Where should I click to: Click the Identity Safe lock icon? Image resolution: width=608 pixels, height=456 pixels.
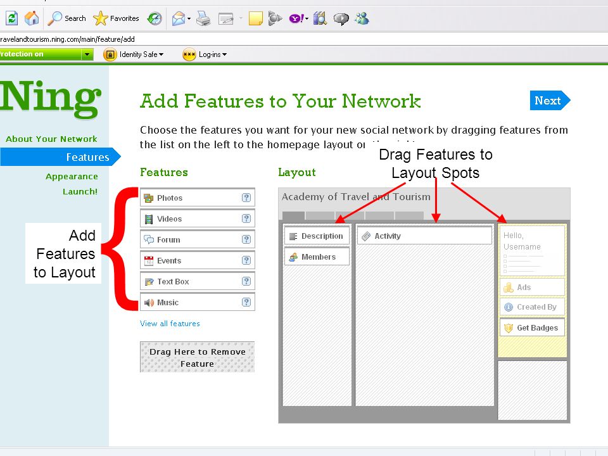[110, 54]
